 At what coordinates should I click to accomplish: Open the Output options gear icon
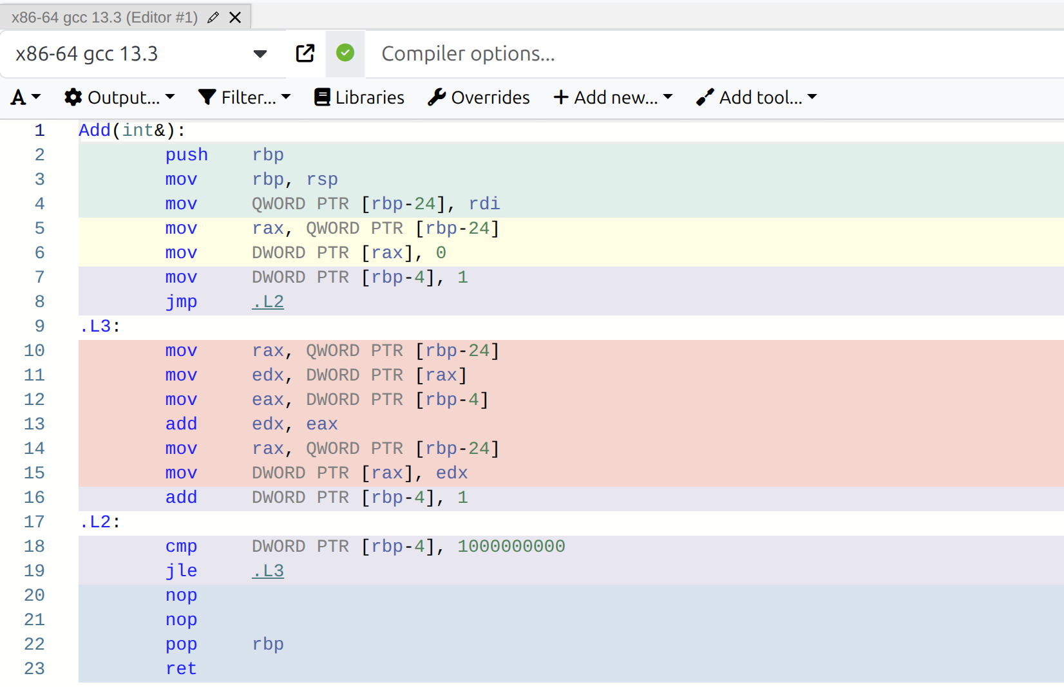74,97
